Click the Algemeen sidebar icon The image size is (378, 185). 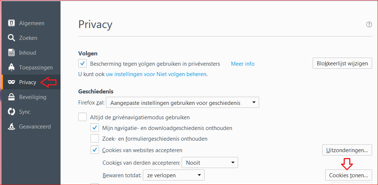point(11,23)
